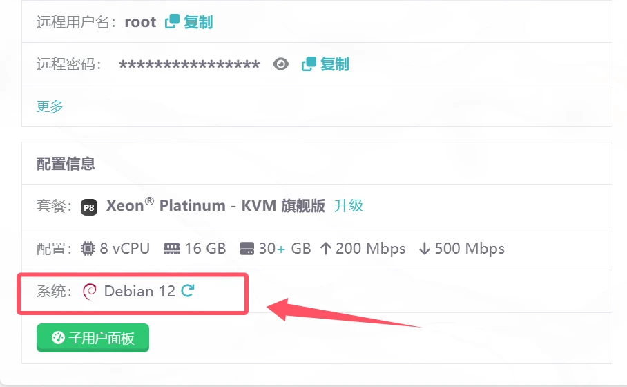Image resolution: width=627 pixels, height=387 pixels.
Task: Add storage via the plus sign
Action: coord(281,249)
